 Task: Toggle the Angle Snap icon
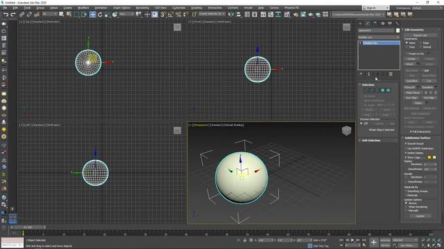tap(171, 15)
